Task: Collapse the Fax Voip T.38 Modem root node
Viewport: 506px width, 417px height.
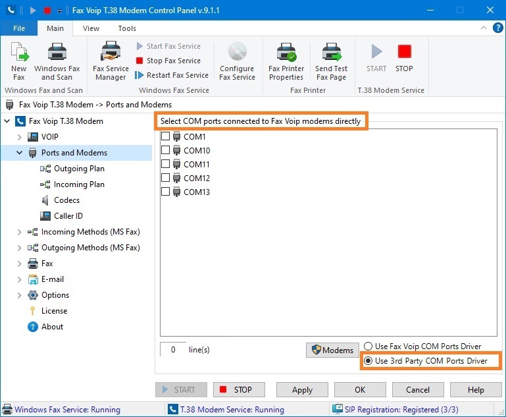Action: [7, 121]
